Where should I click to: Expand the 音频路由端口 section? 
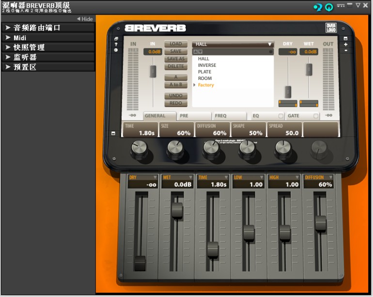point(48,28)
